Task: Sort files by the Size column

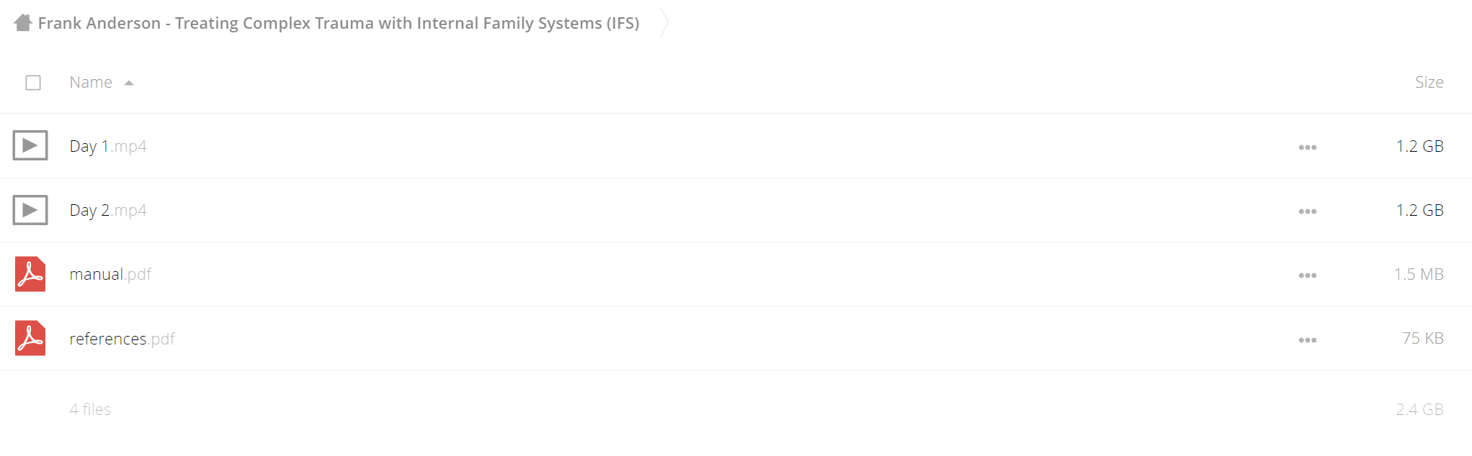Action: click(1429, 83)
